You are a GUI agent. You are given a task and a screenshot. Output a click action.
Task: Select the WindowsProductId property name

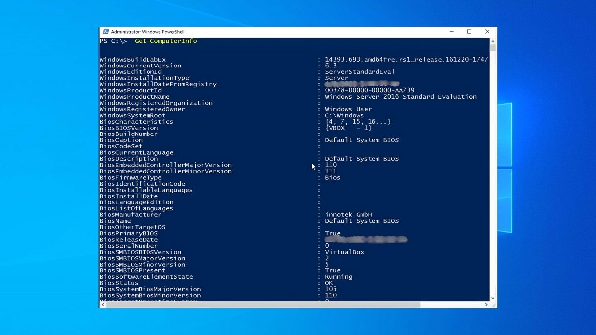tap(131, 90)
